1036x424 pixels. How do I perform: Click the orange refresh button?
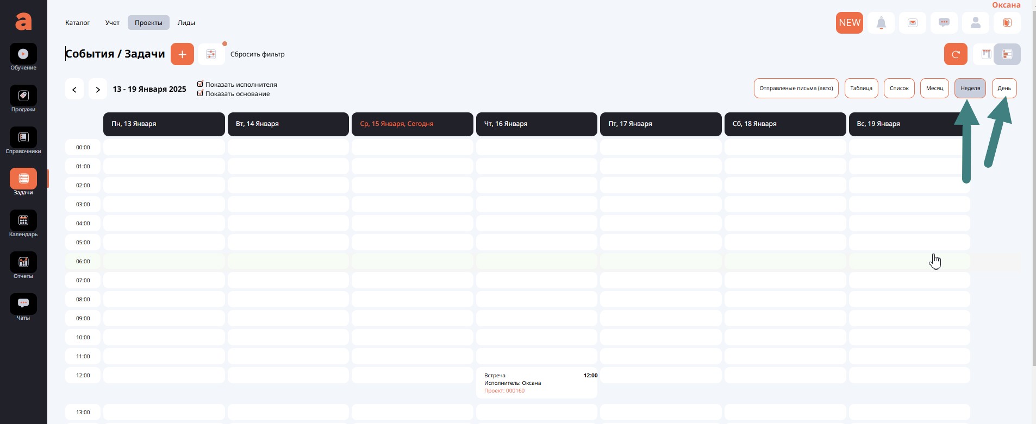pyautogui.click(x=956, y=54)
